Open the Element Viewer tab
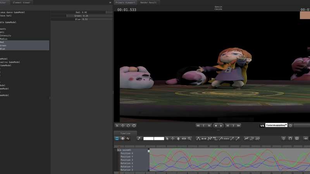 click(x=21, y=3)
